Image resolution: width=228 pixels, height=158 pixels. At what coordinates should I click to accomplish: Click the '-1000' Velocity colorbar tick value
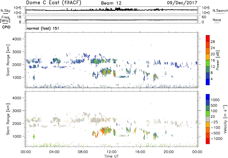217,139
